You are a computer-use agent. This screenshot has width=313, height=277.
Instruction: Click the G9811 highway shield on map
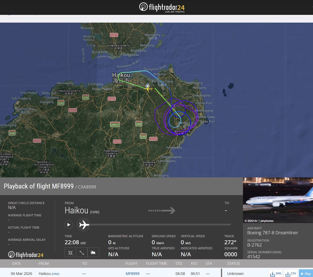115,125
